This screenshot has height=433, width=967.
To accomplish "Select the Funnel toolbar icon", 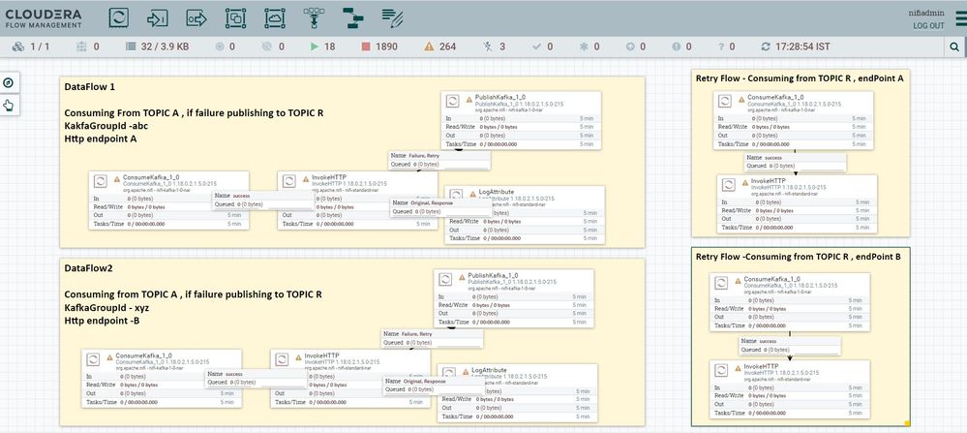I will click(314, 17).
